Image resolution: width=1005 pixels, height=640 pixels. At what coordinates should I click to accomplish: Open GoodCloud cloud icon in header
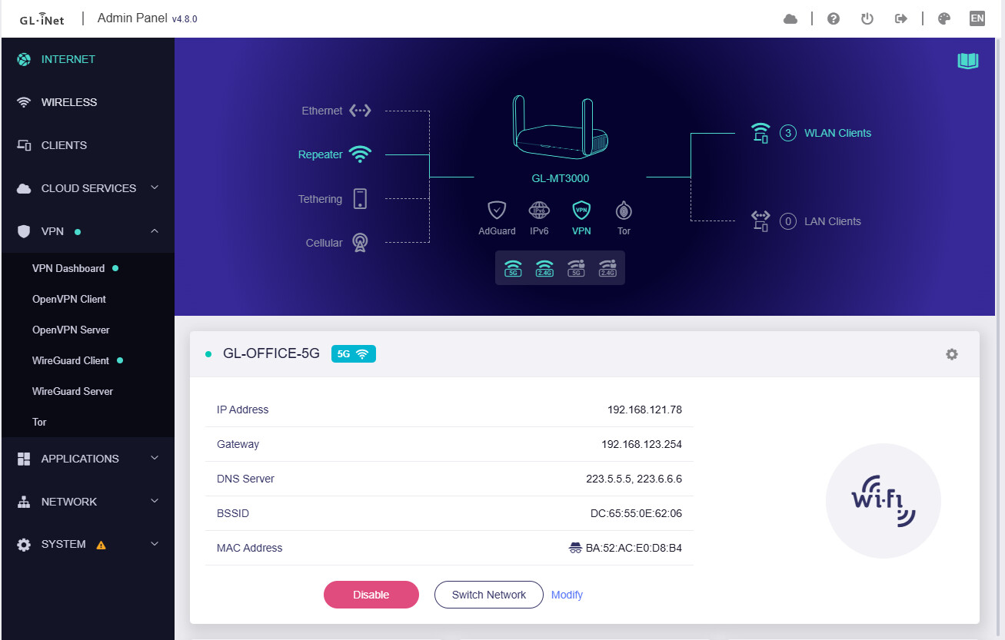(x=790, y=18)
